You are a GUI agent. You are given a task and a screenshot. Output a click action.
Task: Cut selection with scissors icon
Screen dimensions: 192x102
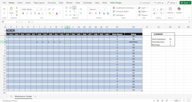click(17, 8)
